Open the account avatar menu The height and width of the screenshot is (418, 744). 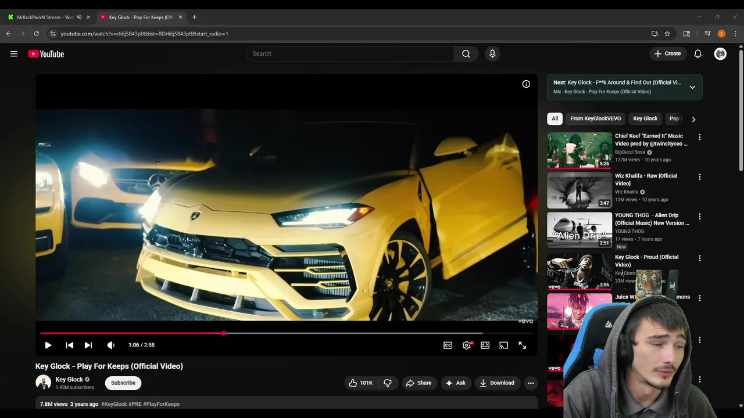[720, 53]
